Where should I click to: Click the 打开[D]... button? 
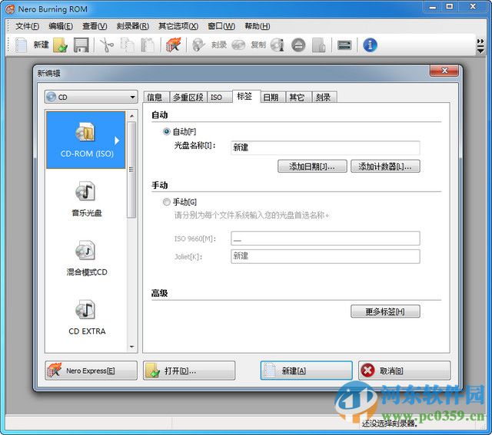(x=189, y=371)
